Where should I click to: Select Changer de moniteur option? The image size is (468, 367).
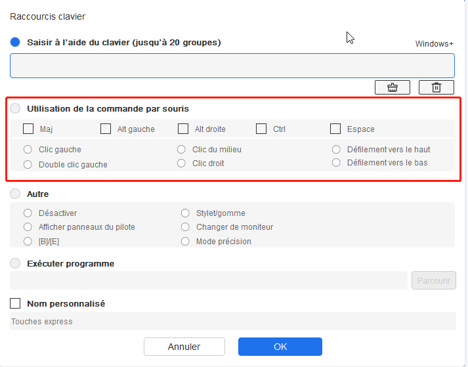tap(185, 227)
